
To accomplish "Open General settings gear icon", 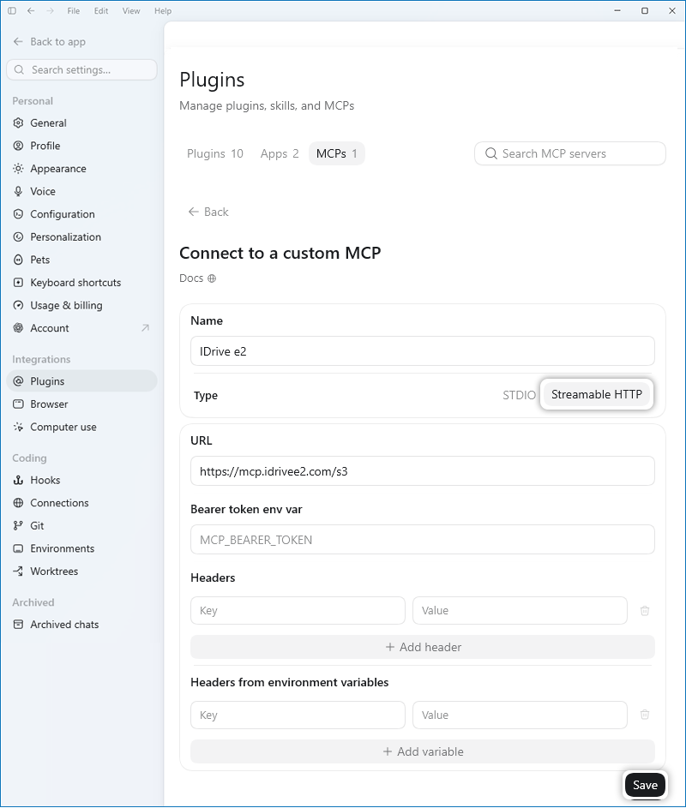I will (x=19, y=123).
